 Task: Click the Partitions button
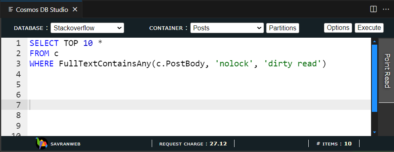pyautogui.click(x=282, y=28)
